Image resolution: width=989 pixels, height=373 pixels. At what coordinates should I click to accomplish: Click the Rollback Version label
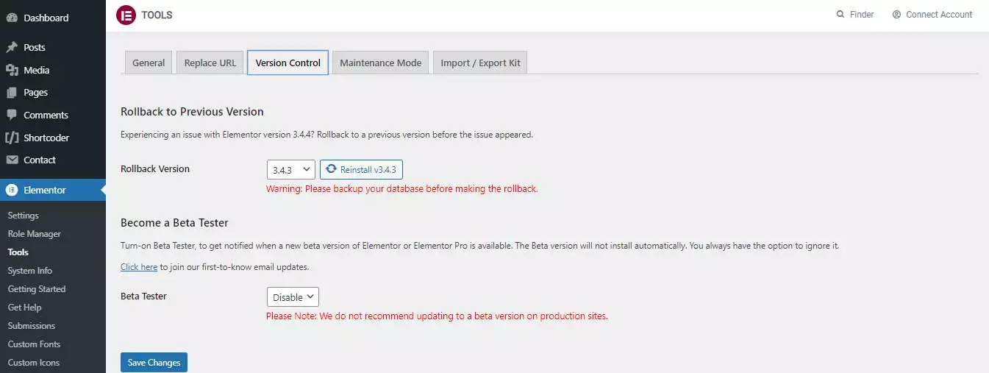click(x=155, y=169)
